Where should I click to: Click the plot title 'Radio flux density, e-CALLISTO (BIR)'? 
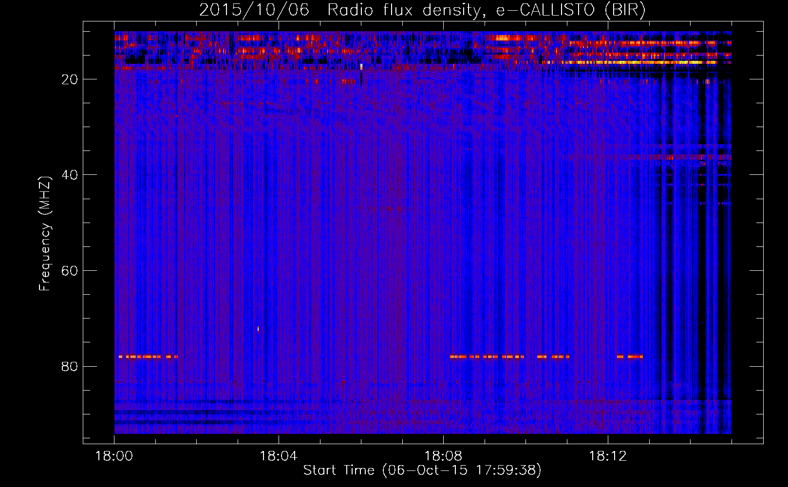click(x=486, y=10)
